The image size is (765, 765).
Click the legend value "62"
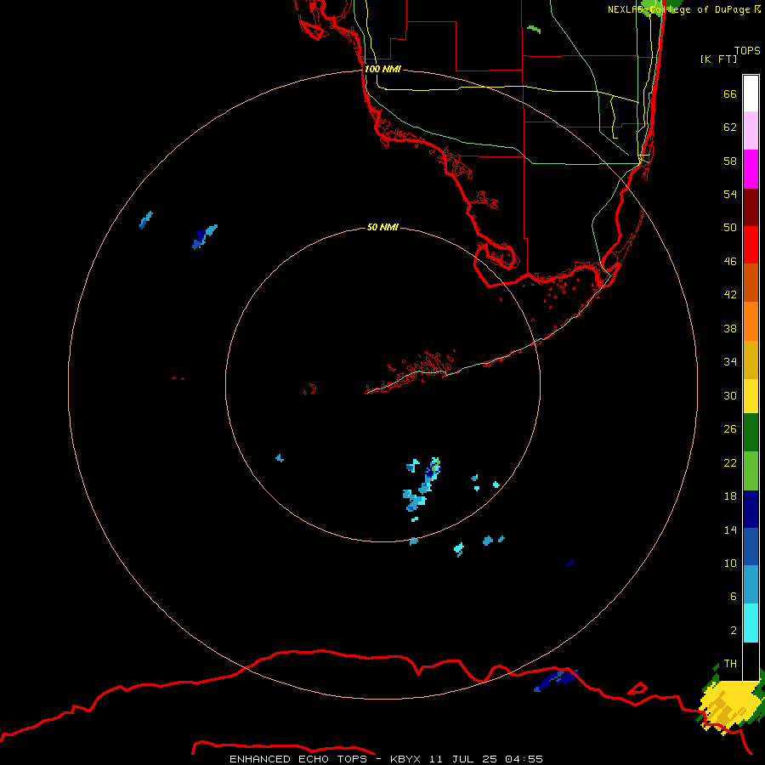(x=730, y=127)
